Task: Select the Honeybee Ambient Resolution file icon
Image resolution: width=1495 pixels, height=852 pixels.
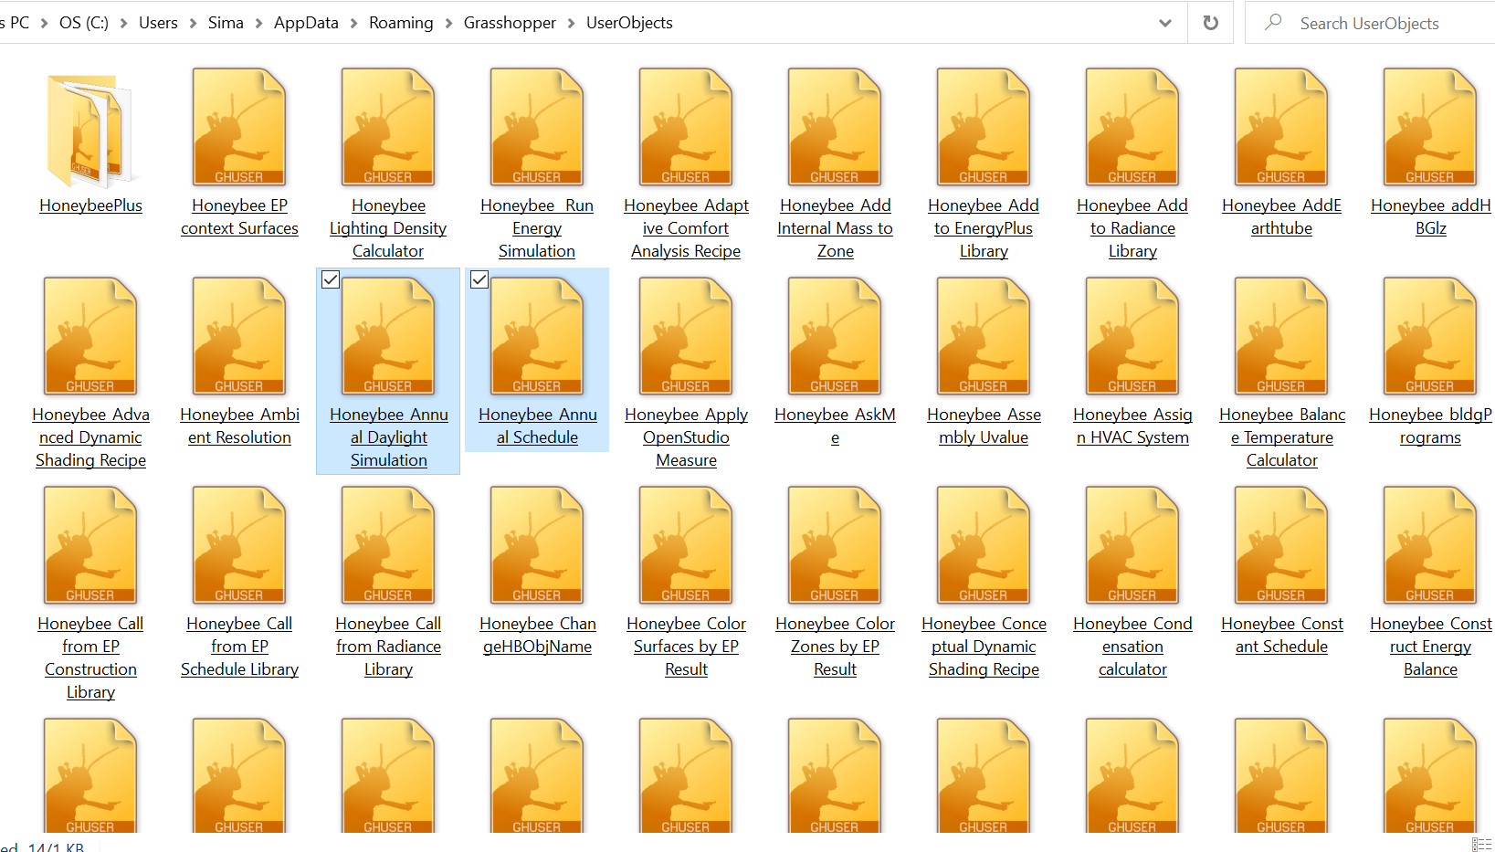Action: point(239,336)
